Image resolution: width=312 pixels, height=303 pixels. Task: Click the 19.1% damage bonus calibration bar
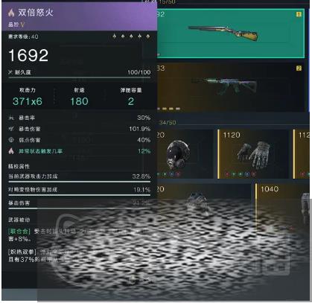pyautogui.click(x=80, y=195)
